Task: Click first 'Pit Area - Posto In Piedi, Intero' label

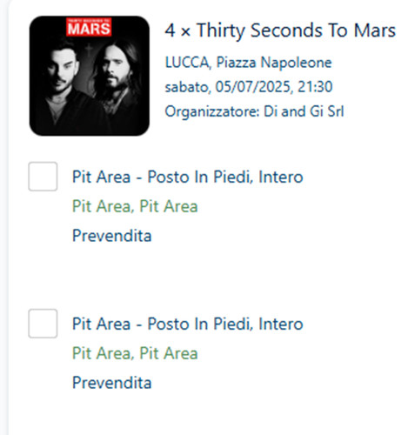Action: pos(188,177)
